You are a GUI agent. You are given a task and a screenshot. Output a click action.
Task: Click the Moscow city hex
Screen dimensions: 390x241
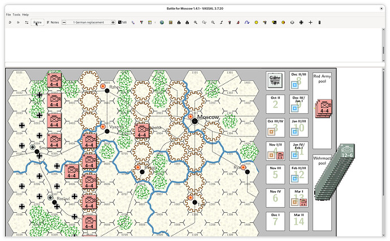[x=194, y=120]
